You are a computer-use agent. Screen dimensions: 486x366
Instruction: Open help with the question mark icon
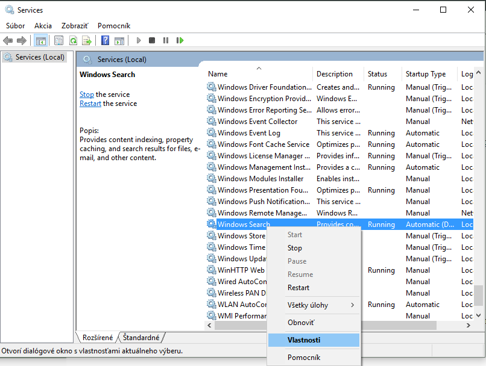[105, 40]
